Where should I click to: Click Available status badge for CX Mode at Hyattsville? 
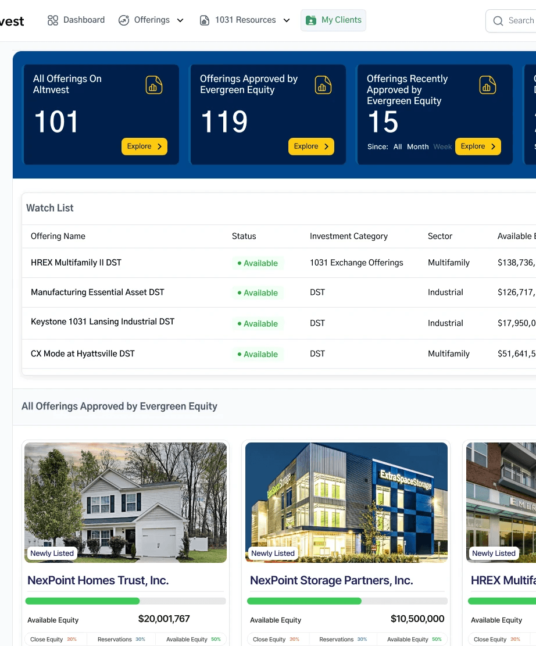[x=258, y=354]
